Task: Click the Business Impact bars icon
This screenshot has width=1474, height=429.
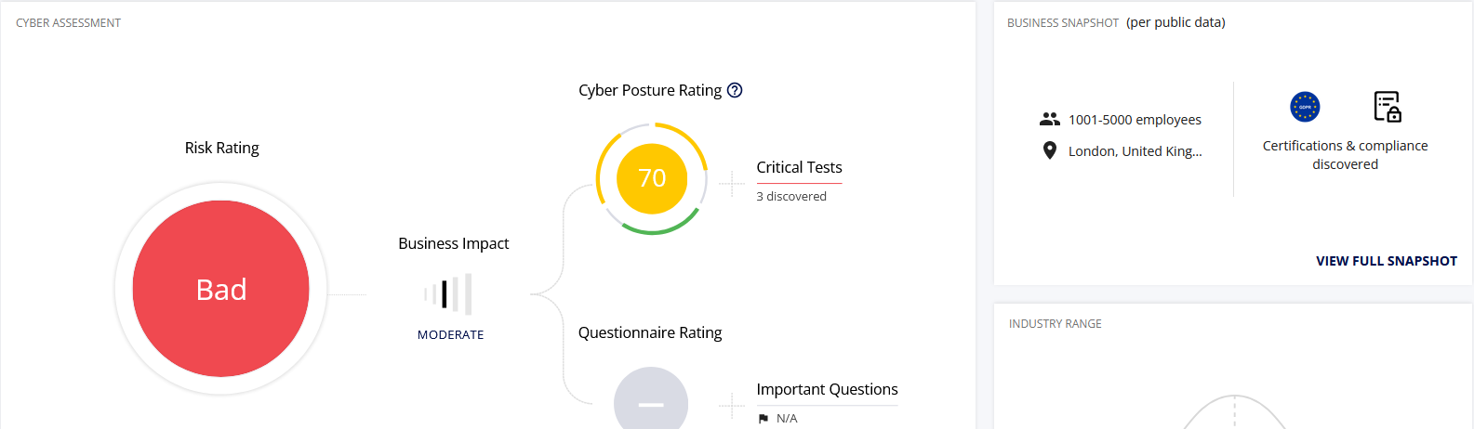Action: pos(448,294)
